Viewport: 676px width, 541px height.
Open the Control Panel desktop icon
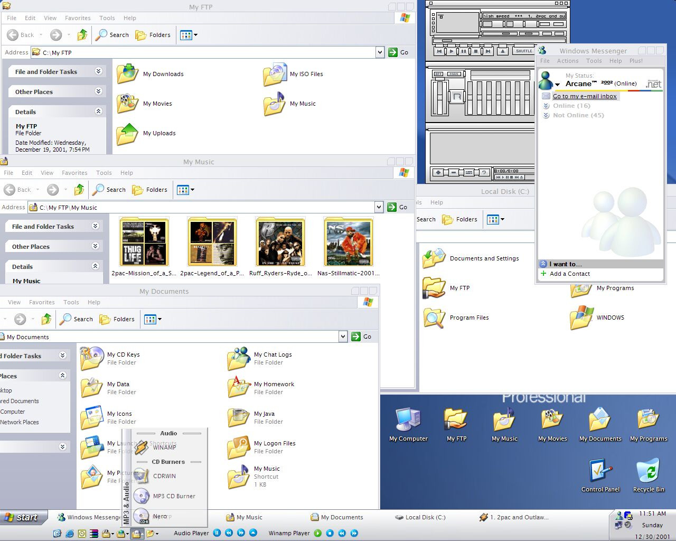point(600,475)
